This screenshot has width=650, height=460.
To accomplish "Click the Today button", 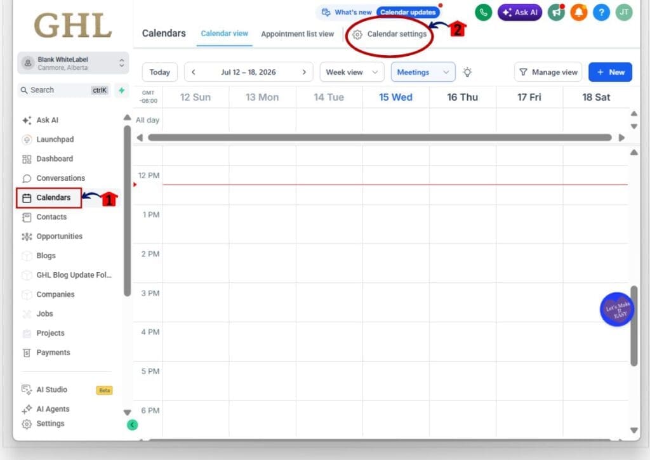I will point(159,72).
